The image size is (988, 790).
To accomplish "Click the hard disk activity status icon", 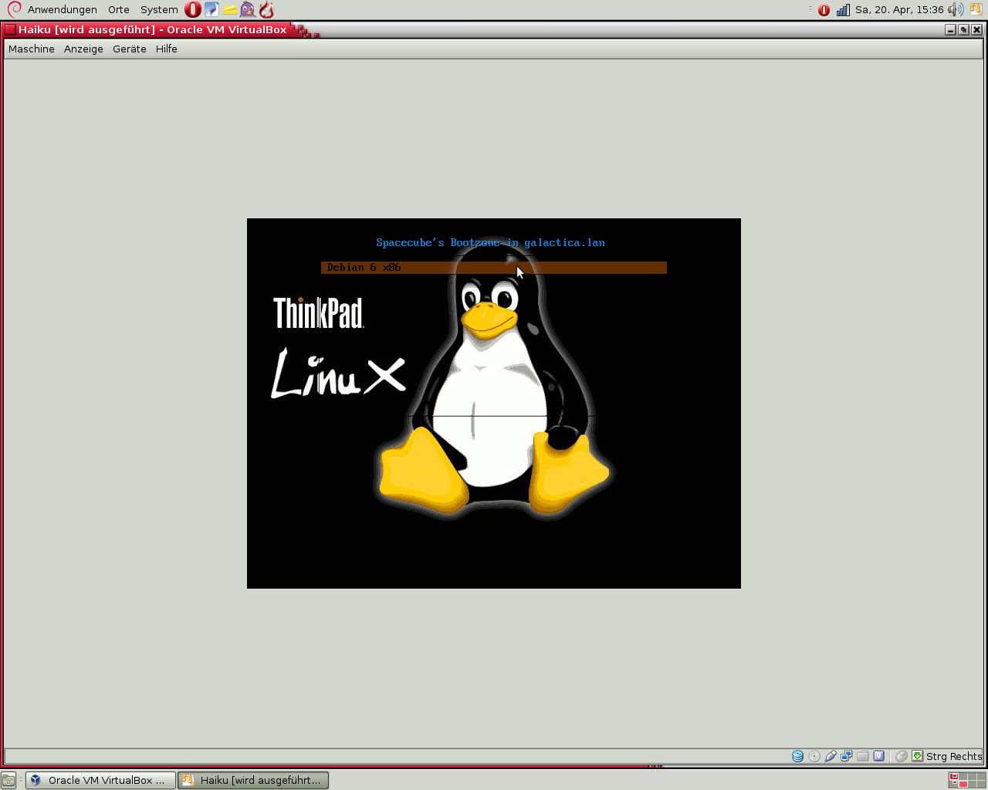I will coord(798,756).
